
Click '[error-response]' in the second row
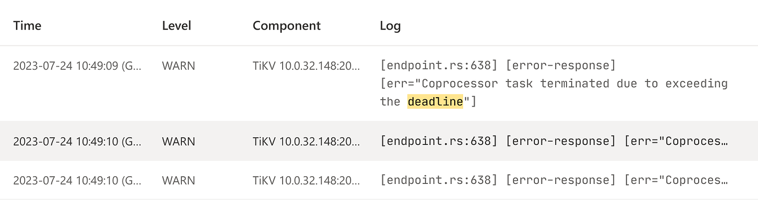pos(561,141)
